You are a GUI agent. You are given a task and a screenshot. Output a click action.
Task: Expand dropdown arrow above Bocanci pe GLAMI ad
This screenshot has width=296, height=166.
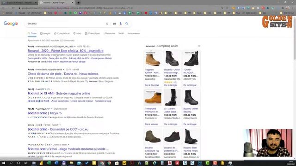point(51,89)
